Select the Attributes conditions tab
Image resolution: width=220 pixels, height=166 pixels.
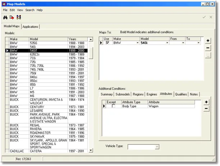pyautogui.click(x=166, y=94)
